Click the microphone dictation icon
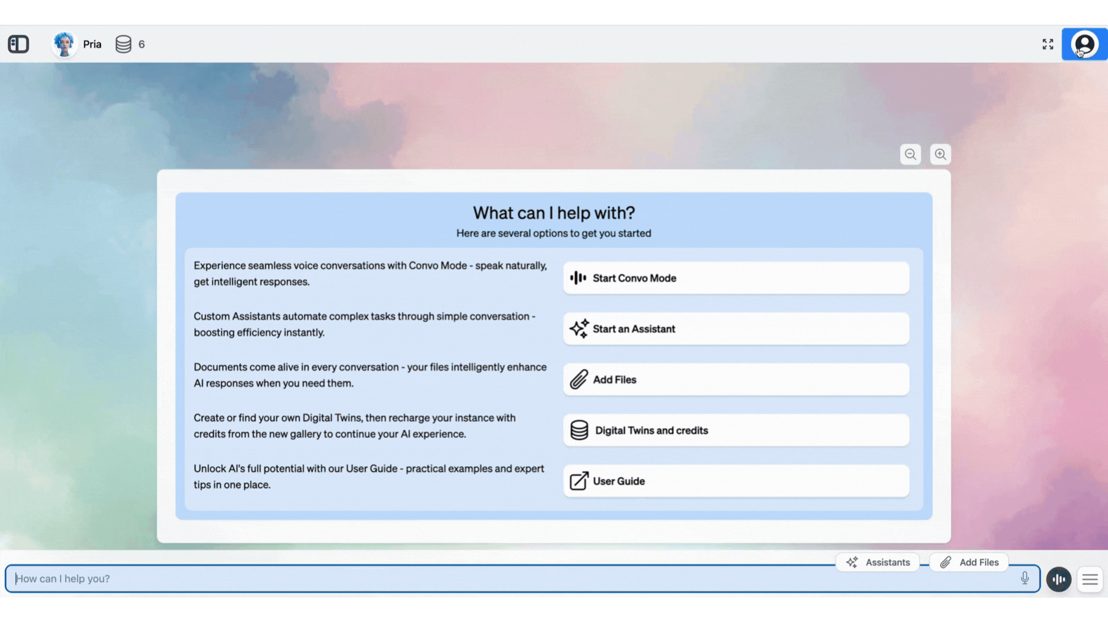The height and width of the screenshot is (623, 1108). click(x=1025, y=578)
